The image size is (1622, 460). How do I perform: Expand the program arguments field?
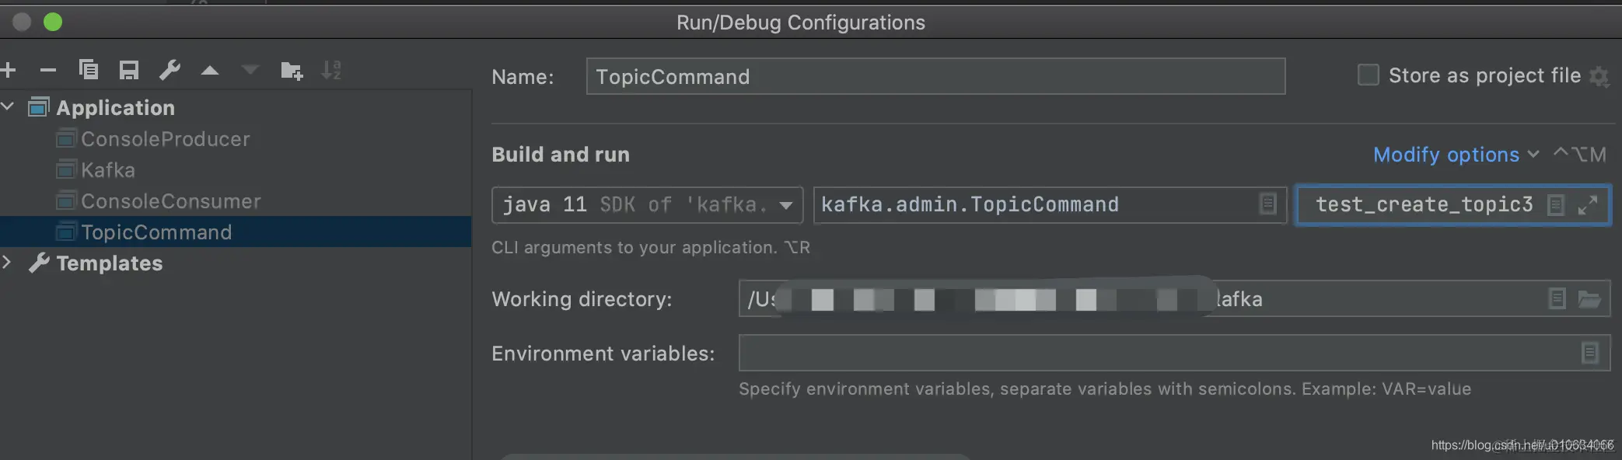[1588, 204]
